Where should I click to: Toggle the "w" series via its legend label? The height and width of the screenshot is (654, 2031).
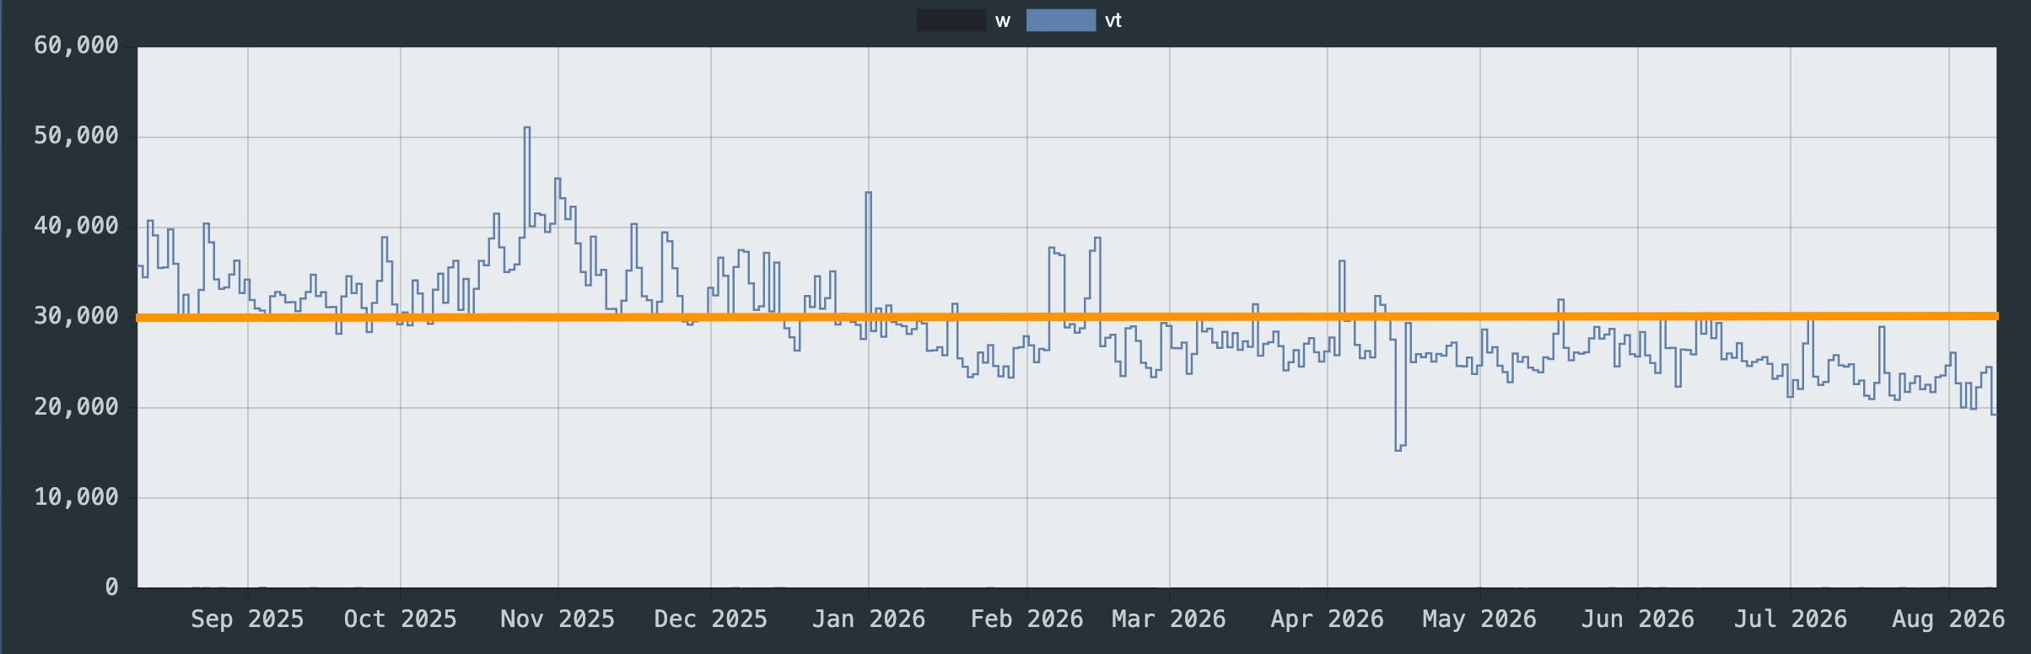(x=1003, y=21)
